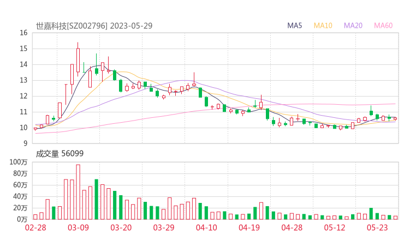The width and height of the screenshot is (404, 240).
Task: Click the 成交量 56099 volume label
Action: point(60,154)
